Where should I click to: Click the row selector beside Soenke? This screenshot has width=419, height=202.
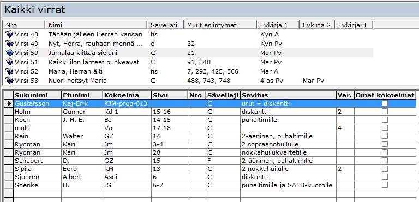click(9, 185)
